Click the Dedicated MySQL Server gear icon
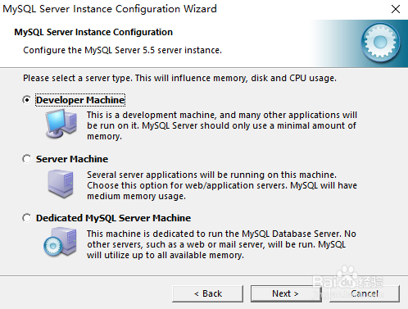Image resolution: width=408 pixels, height=309 pixels. 60,243
